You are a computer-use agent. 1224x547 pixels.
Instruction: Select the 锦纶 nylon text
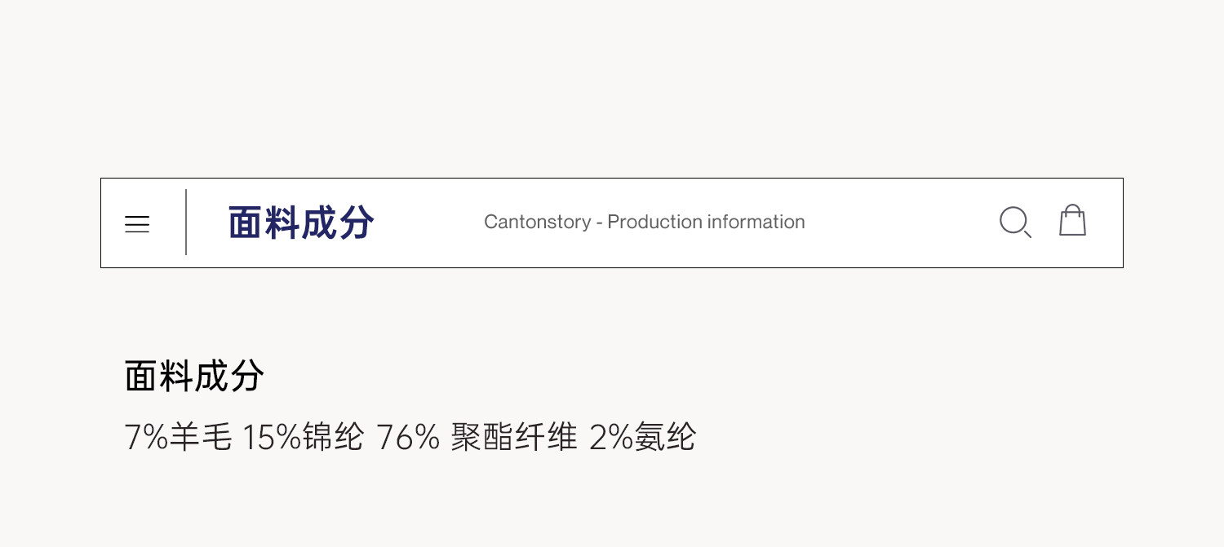[x=333, y=438]
